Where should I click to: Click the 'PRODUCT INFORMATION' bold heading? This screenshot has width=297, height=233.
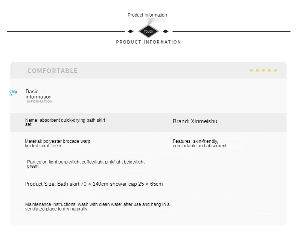148,42
